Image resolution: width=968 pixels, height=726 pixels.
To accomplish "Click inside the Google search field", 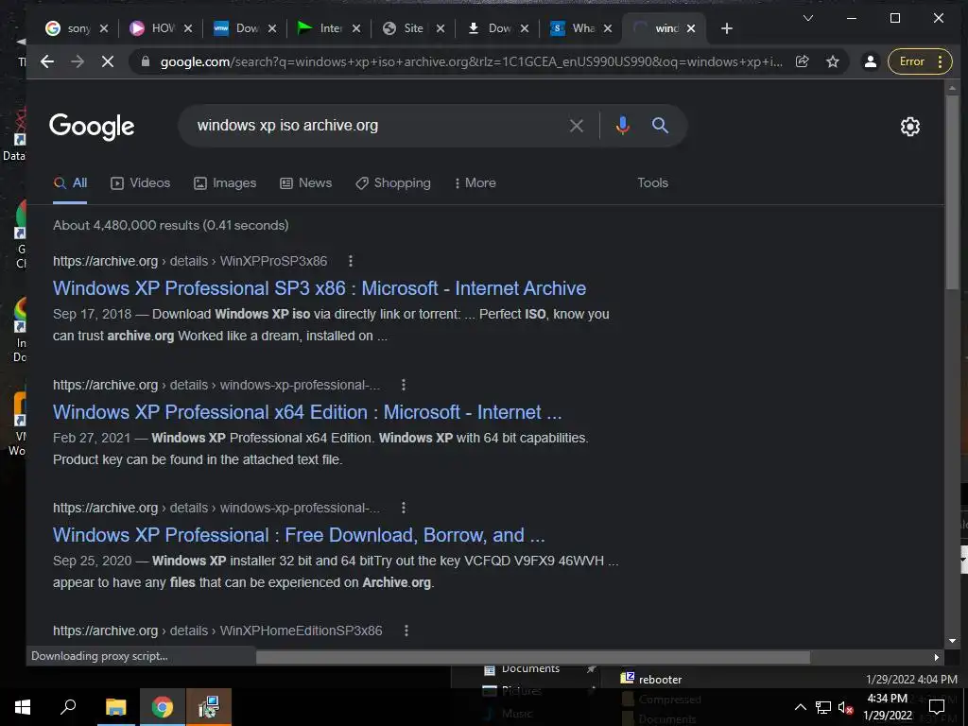I will [x=376, y=126].
